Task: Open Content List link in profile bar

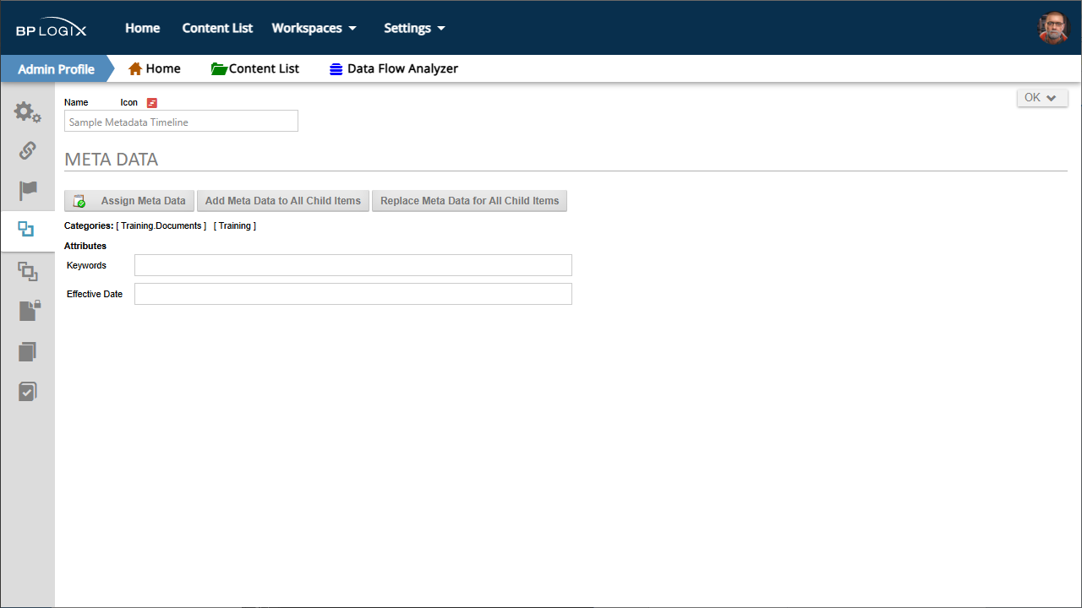Action: click(264, 68)
